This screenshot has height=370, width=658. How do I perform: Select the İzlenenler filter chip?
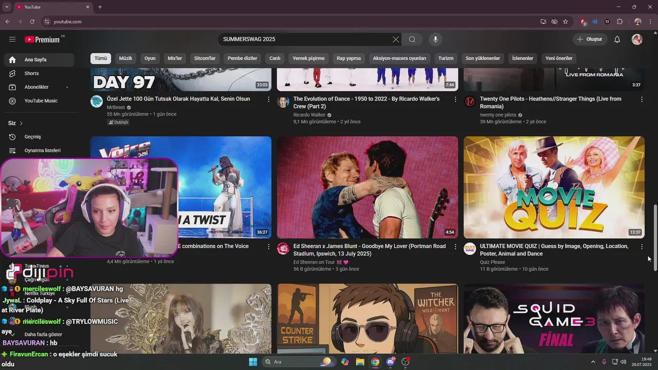(x=522, y=58)
